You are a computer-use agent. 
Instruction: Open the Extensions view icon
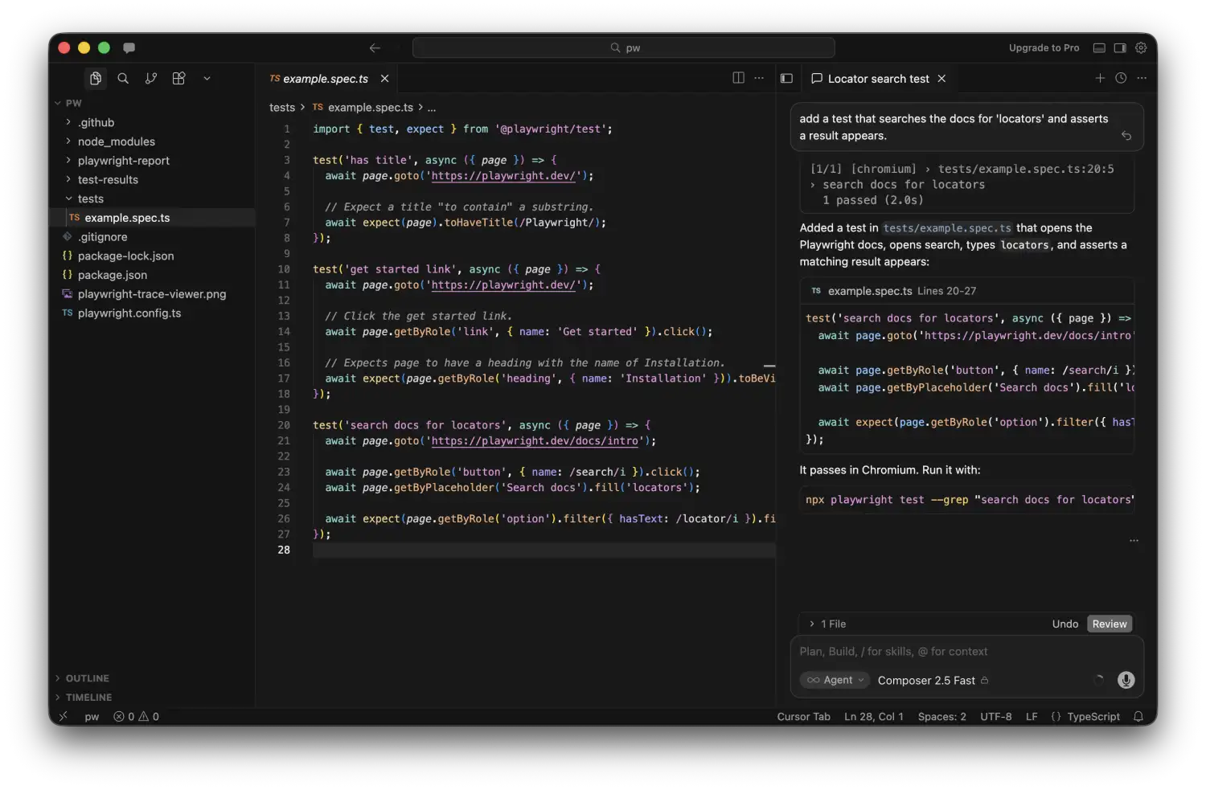point(178,78)
